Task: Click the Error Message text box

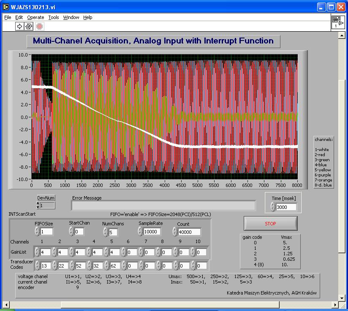Action: pyautogui.click(x=163, y=206)
